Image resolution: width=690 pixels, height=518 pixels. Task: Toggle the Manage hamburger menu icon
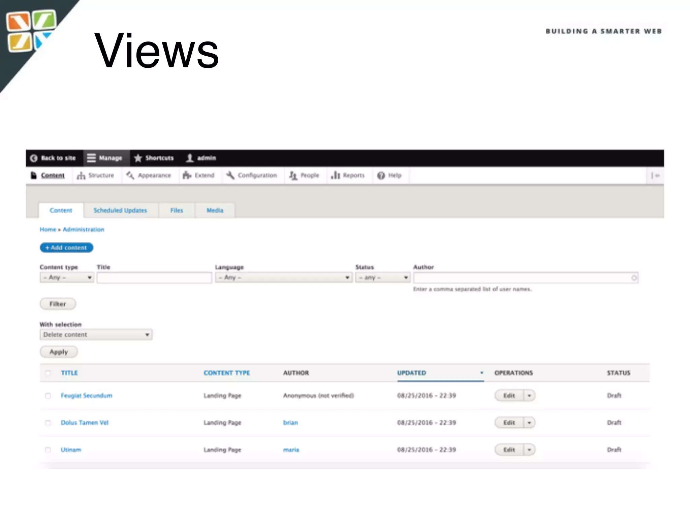91,158
